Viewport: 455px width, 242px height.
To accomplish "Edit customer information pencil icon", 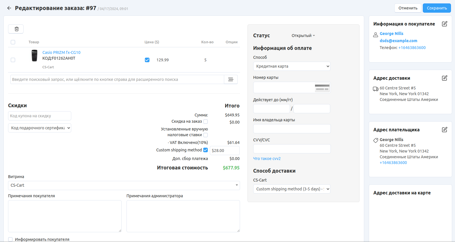I will click(x=444, y=24).
